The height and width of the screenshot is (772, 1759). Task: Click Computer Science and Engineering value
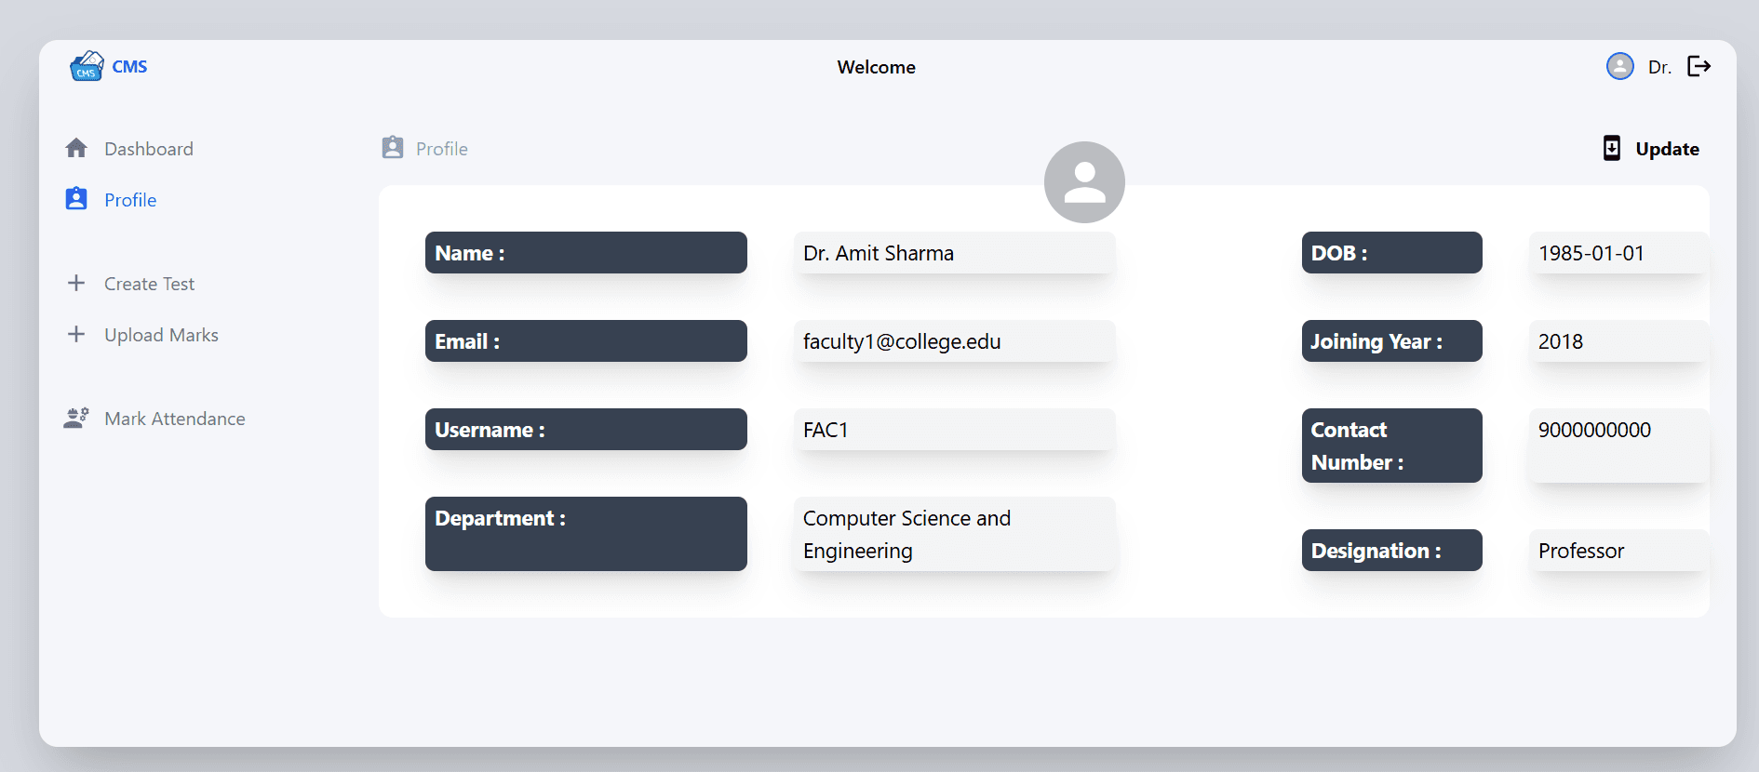pyautogui.click(x=955, y=534)
